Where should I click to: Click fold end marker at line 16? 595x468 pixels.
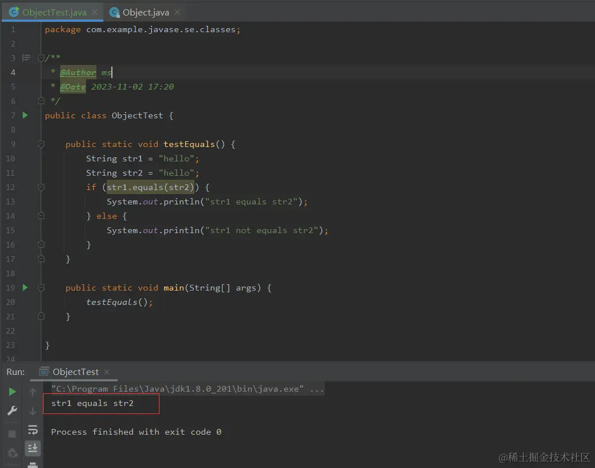pyautogui.click(x=41, y=244)
